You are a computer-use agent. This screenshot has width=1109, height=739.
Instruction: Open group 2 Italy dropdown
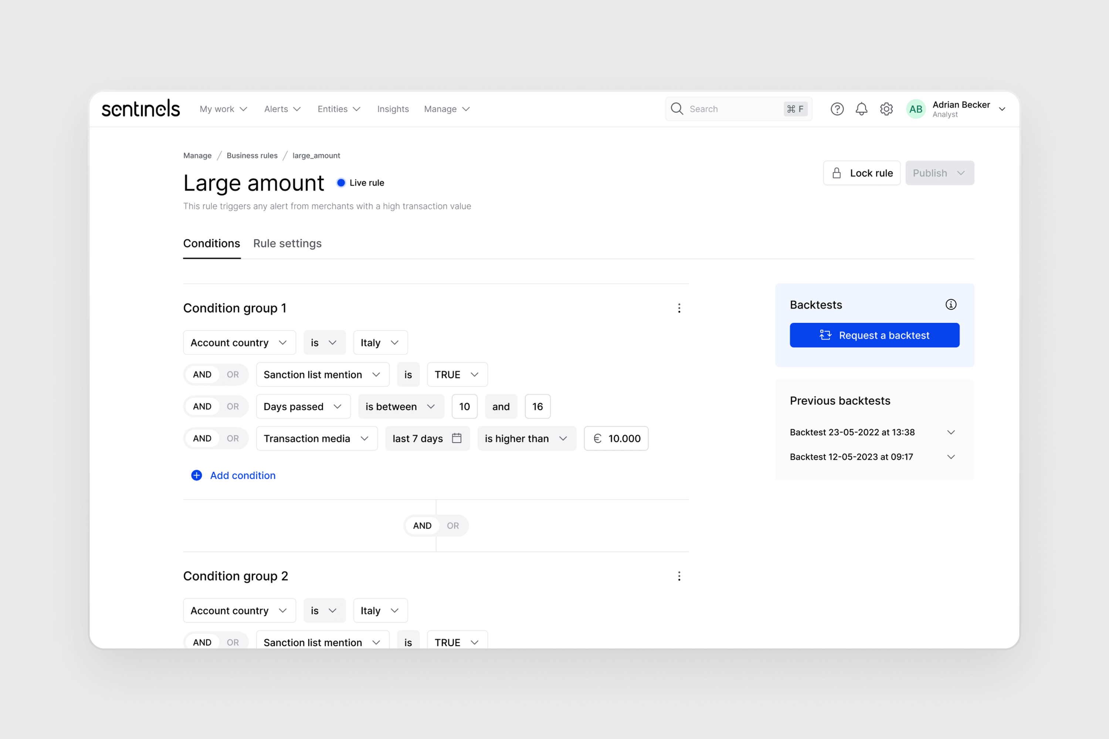point(380,610)
